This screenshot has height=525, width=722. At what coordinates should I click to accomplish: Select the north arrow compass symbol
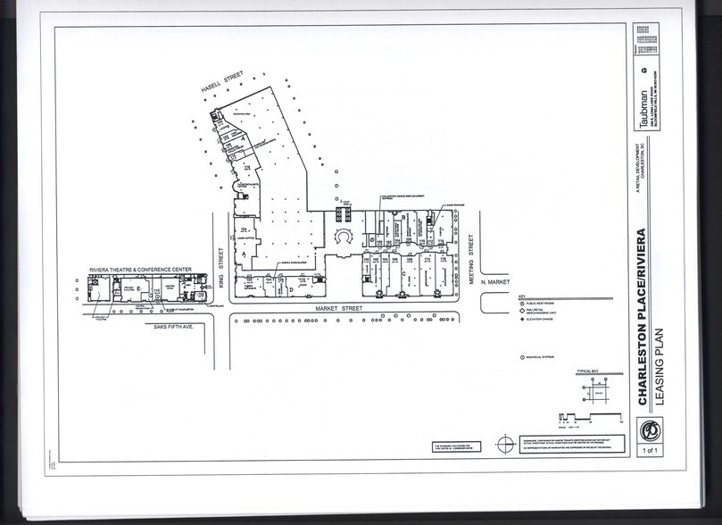pos(504,443)
